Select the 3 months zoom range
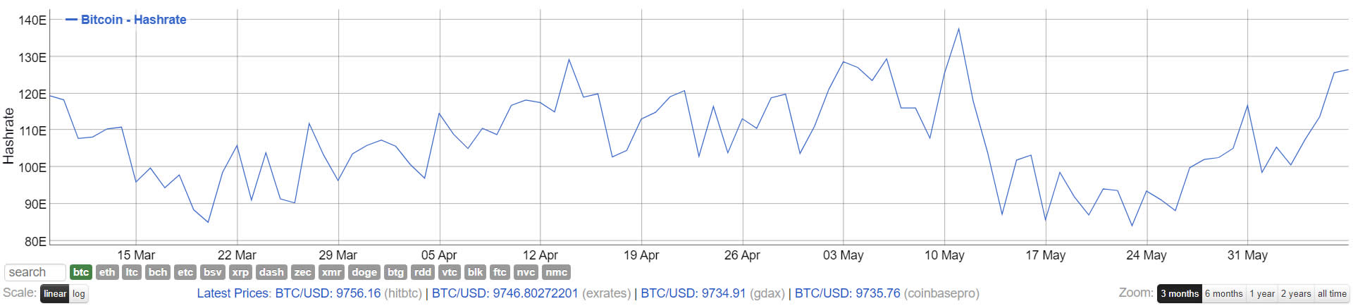 click(x=1180, y=294)
